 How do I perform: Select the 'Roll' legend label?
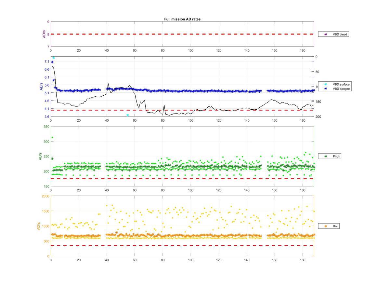tap(335, 226)
